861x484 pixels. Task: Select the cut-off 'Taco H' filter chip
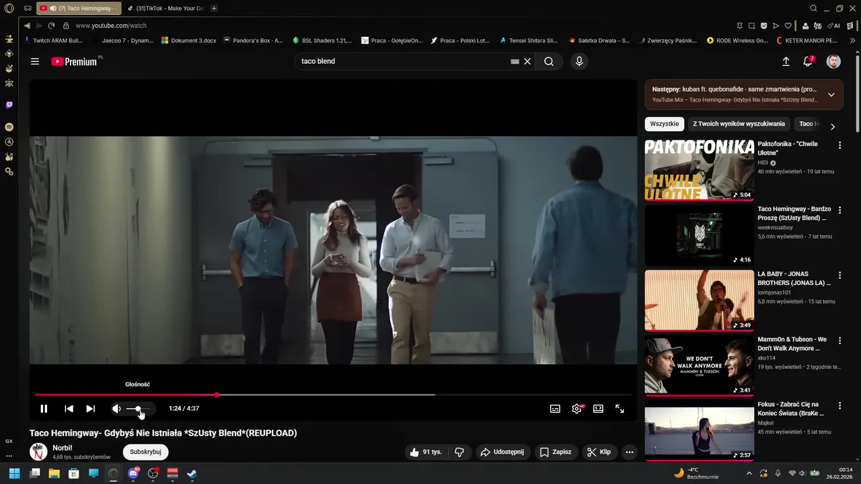point(809,124)
